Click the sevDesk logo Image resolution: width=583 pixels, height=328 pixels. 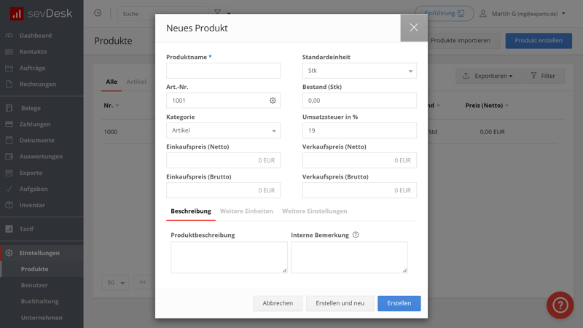[x=41, y=14]
